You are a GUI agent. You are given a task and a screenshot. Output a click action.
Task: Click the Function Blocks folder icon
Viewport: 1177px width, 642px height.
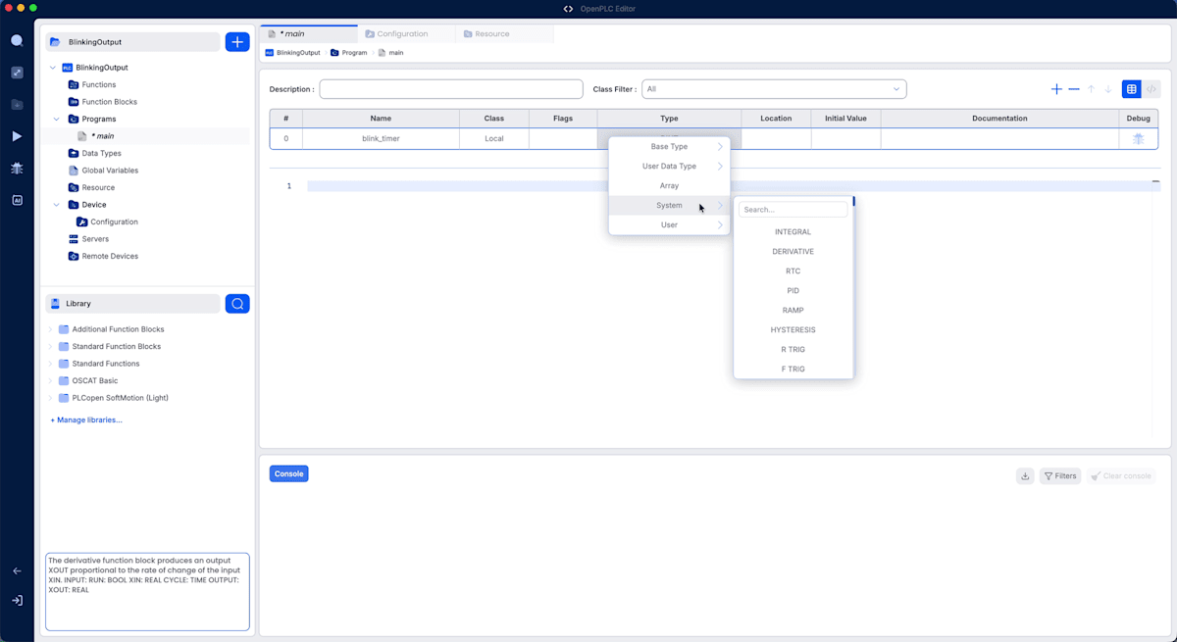click(74, 102)
